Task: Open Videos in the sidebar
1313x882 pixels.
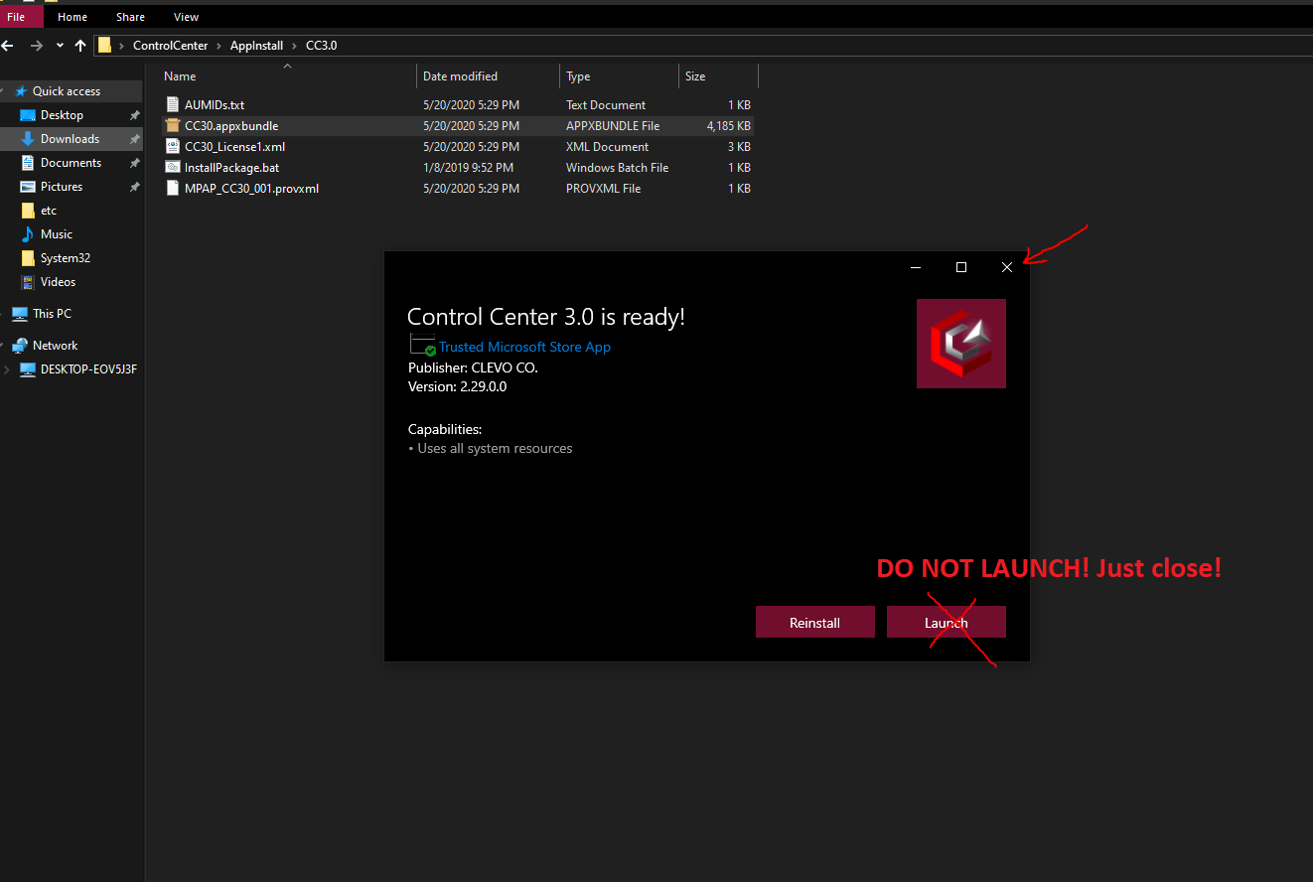Action: [x=58, y=282]
